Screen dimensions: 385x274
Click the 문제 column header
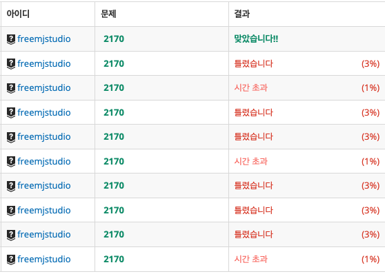(108, 14)
